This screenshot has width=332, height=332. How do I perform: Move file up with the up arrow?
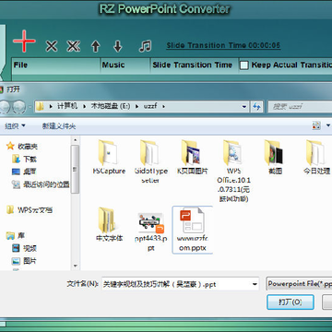96,46
